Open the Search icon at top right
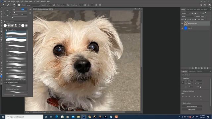 coord(201,5)
